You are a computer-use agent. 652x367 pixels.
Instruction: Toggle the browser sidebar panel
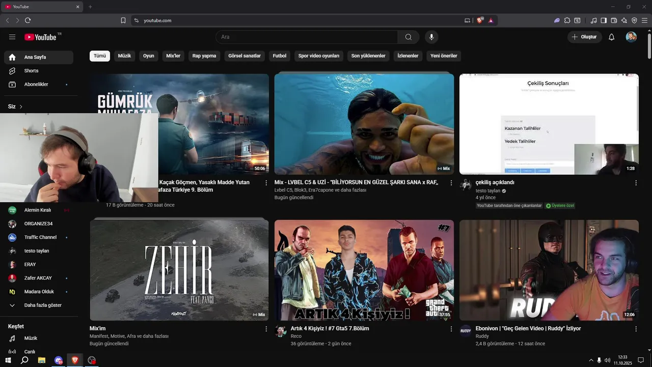(604, 20)
